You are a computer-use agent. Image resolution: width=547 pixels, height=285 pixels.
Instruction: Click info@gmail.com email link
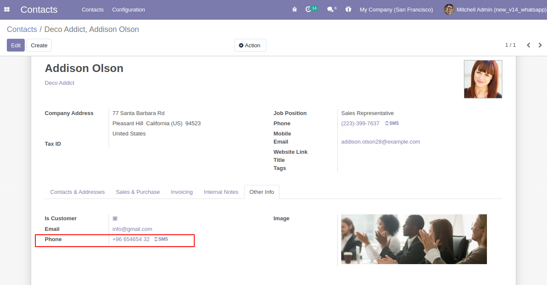point(132,229)
